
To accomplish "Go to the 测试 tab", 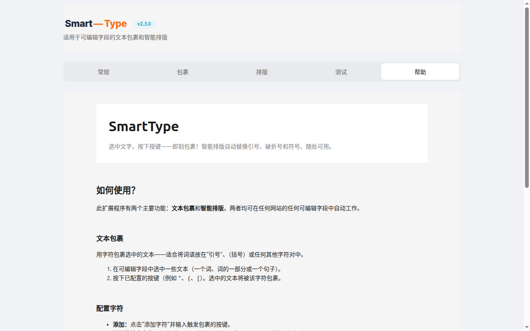I will 341,72.
